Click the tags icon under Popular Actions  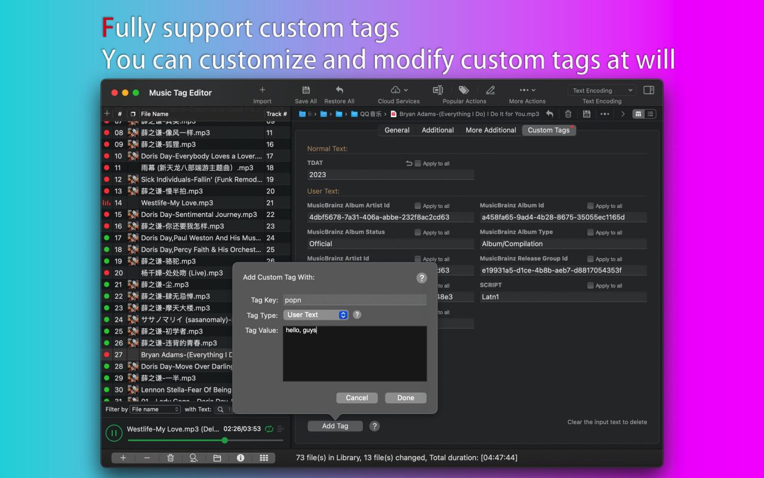pyautogui.click(x=464, y=90)
